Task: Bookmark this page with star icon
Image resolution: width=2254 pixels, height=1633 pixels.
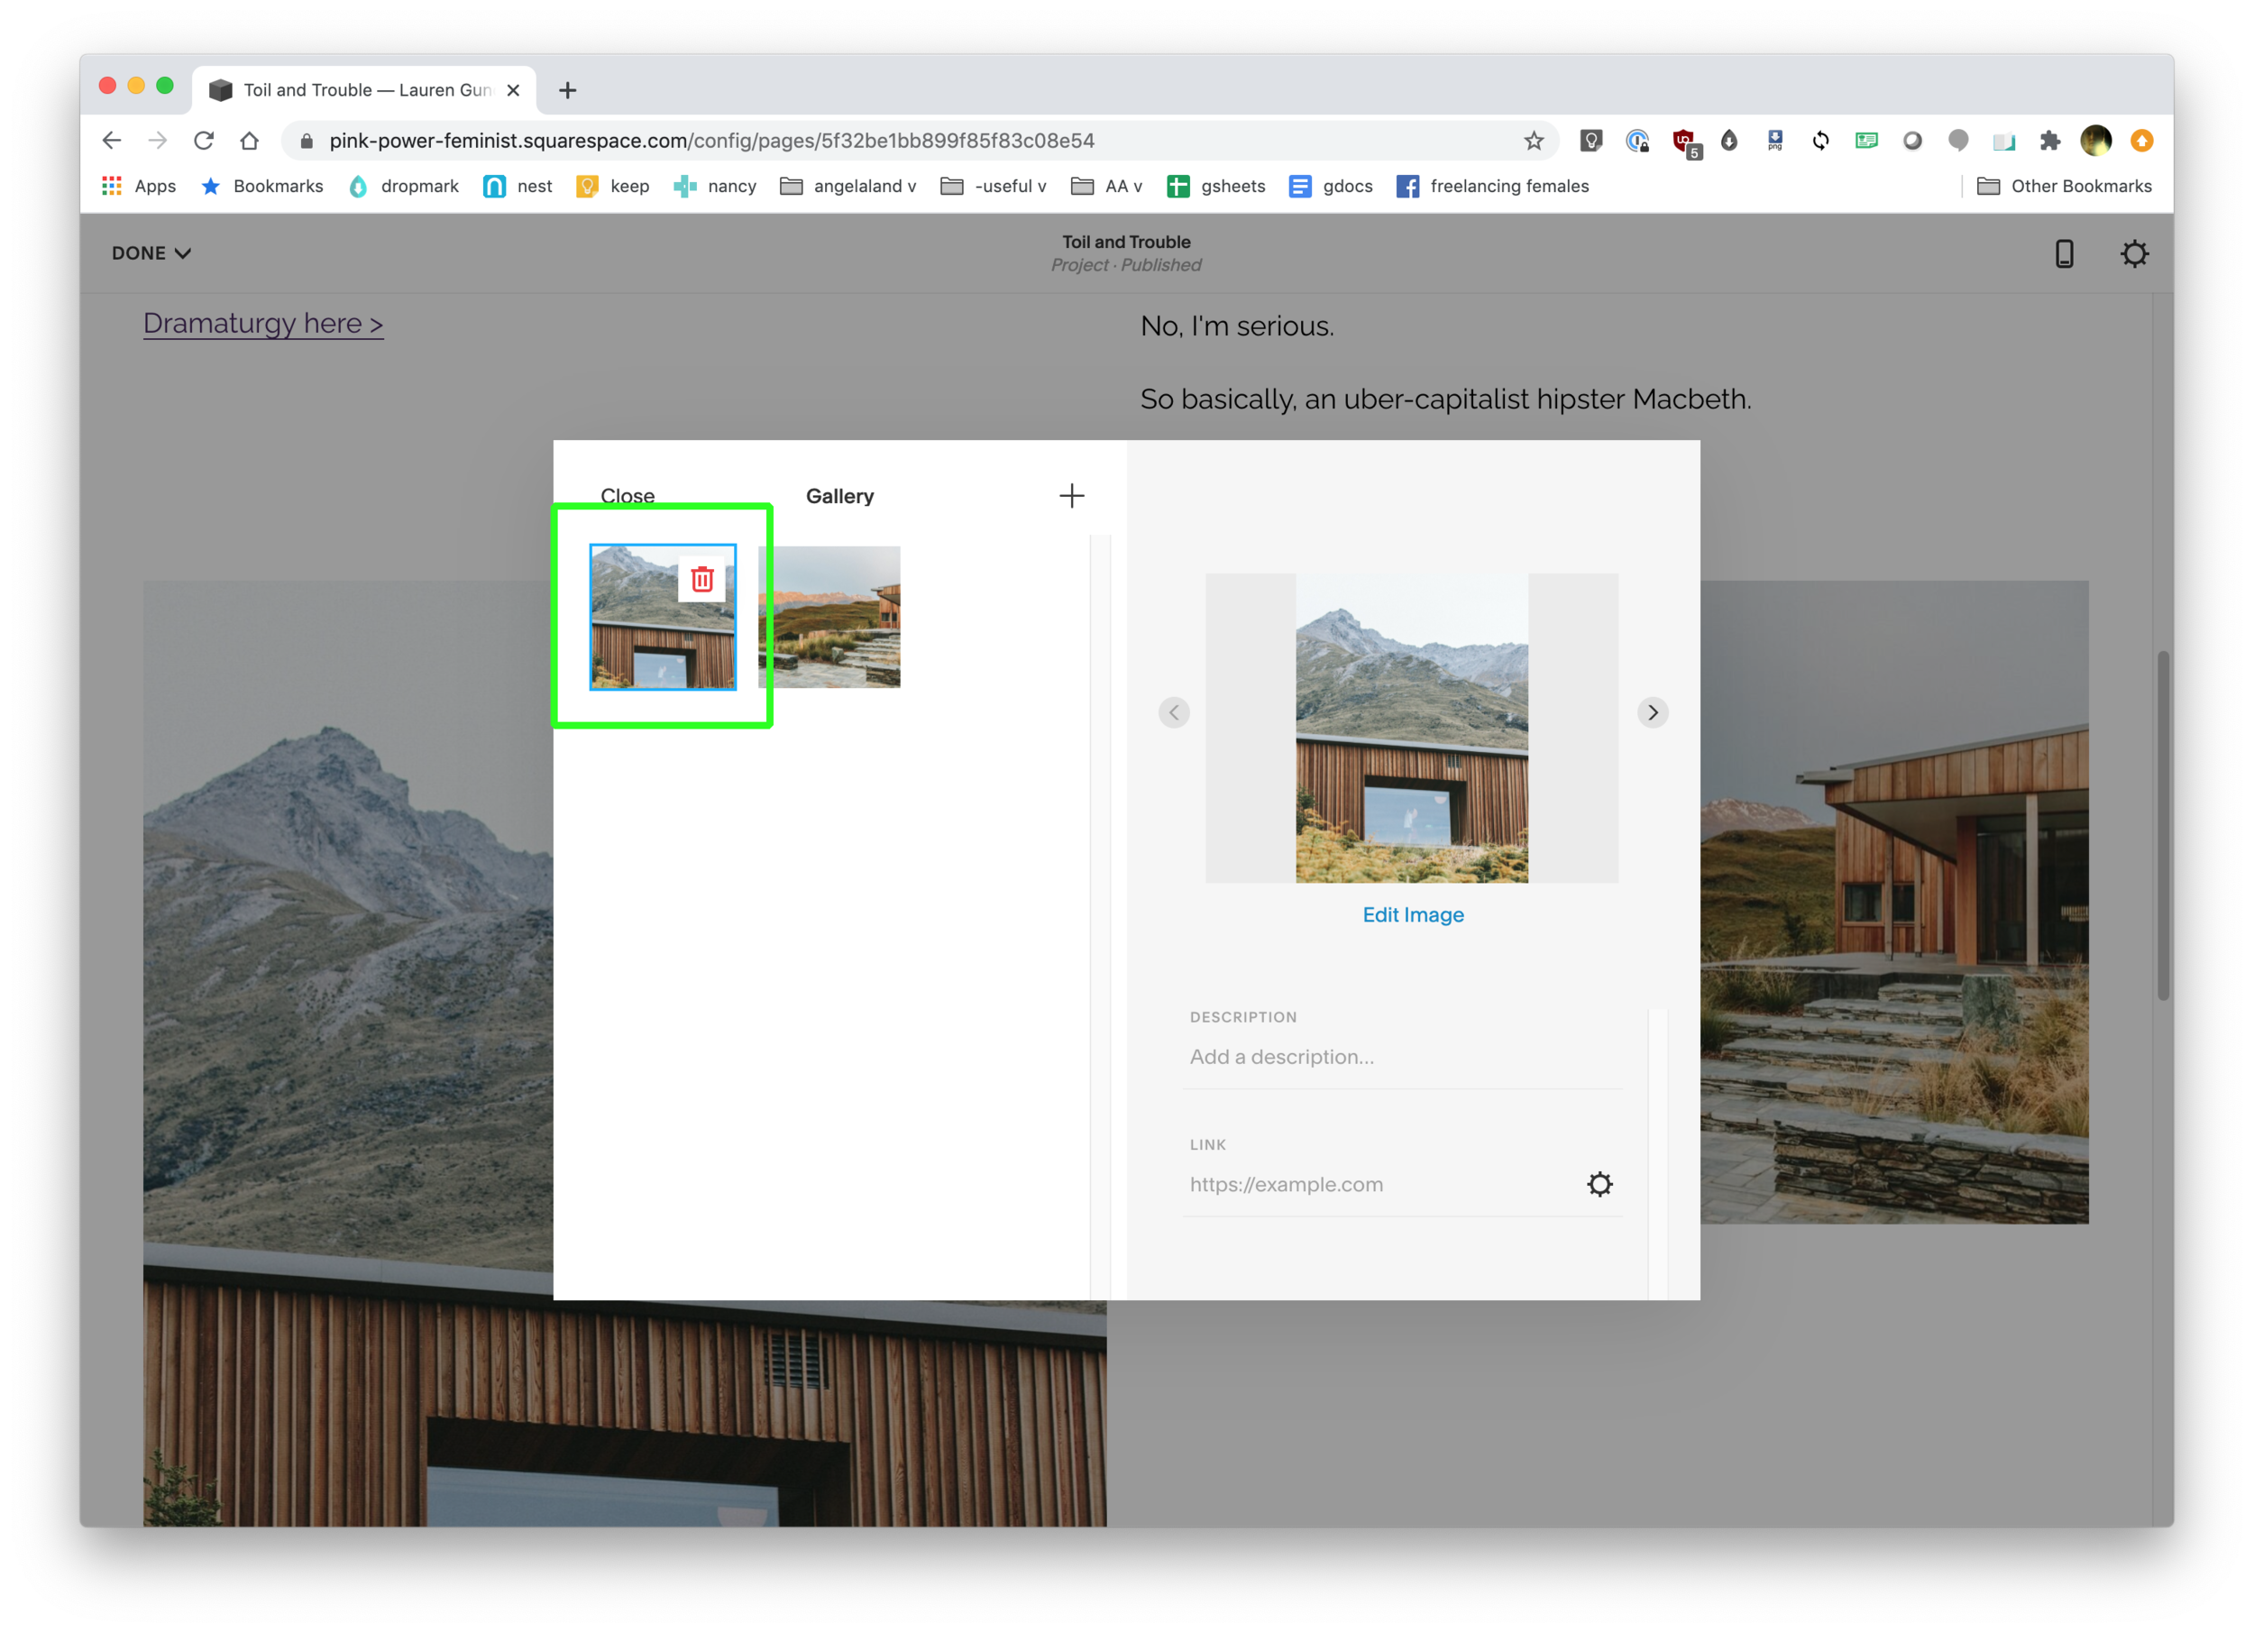Action: (x=1534, y=142)
